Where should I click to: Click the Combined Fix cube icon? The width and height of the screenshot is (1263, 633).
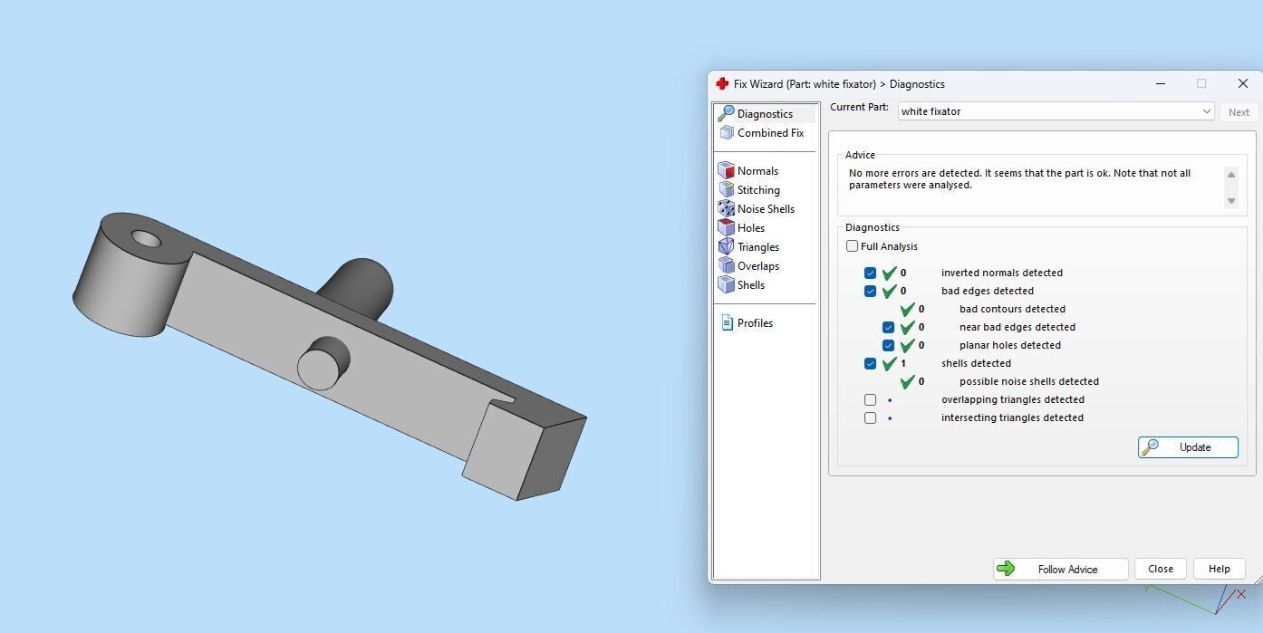click(726, 132)
